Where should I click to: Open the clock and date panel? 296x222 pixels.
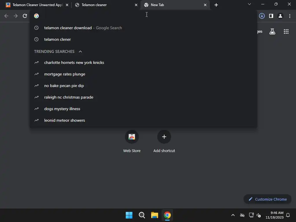pyautogui.click(x=274, y=215)
